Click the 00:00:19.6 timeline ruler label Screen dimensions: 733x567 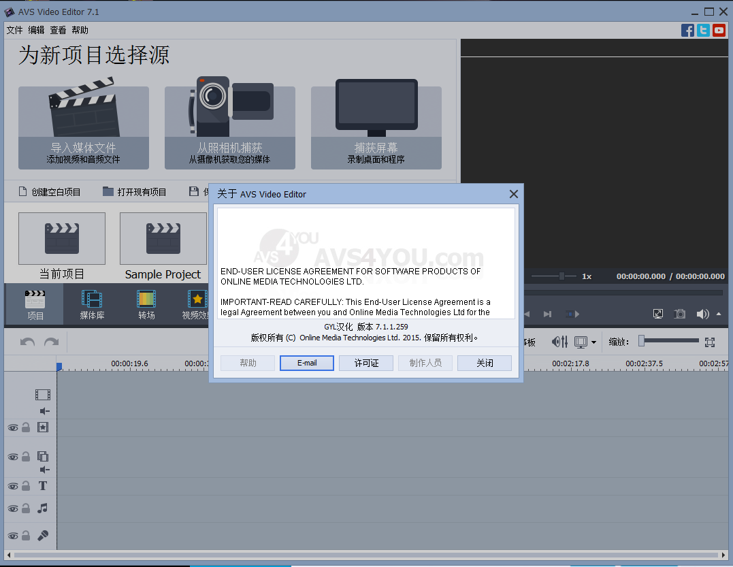(x=129, y=363)
